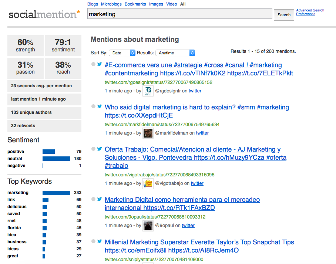Image resolution: width=336 pixels, height=264 pixels.
Task: Click the 'great' keyword label
Action: [13, 256]
